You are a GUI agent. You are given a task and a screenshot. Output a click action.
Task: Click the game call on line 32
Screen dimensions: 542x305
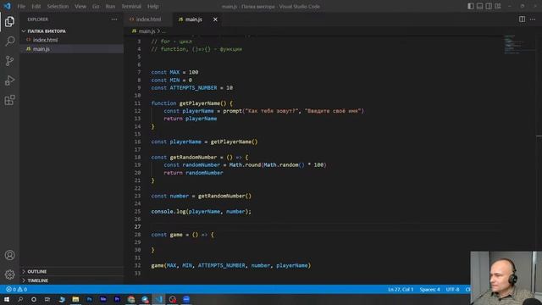click(x=158, y=265)
